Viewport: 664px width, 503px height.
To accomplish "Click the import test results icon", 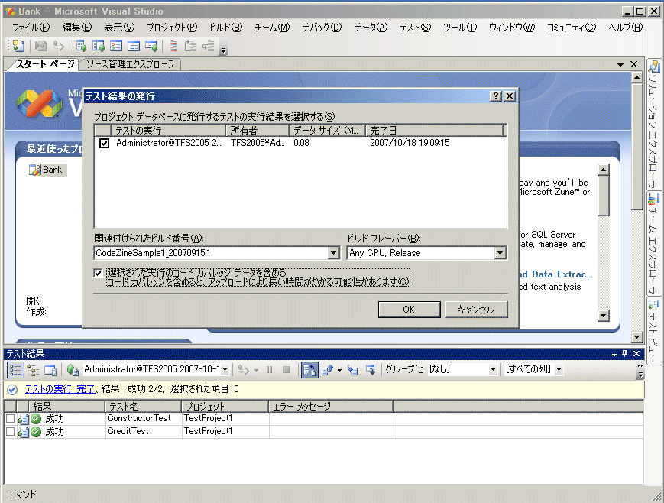I will pyautogui.click(x=352, y=370).
